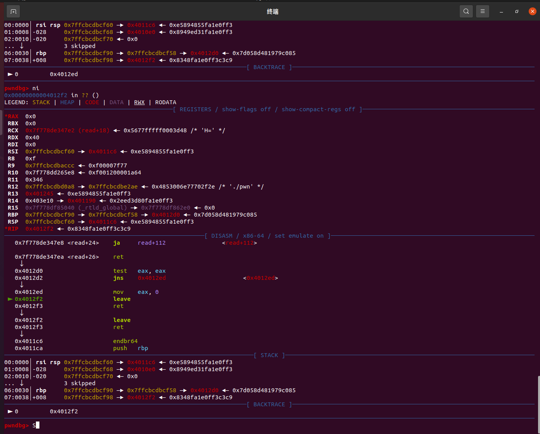Click the read+26 ret instruction
The height and width of the screenshot is (434, 540).
pos(118,257)
